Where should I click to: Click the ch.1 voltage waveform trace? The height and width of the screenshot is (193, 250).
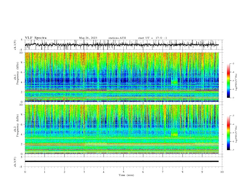click(x=122, y=45)
